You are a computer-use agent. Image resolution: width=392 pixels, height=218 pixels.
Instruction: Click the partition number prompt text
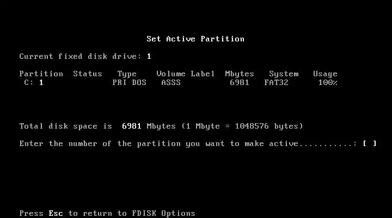[x=188, y=144]
